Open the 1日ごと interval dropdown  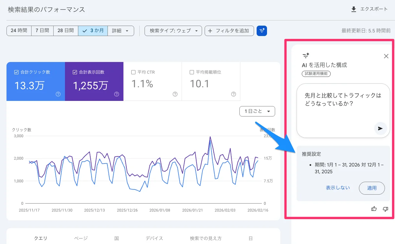[257, 111]
